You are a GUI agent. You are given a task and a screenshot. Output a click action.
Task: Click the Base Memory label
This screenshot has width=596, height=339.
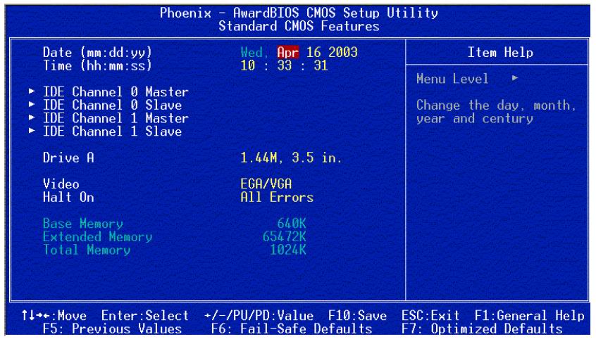point(83,224)
